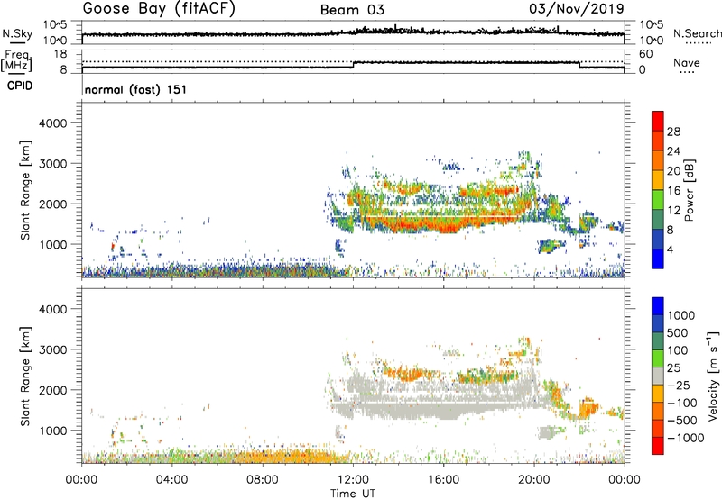The image size is (722, 499).
Task: Click the "Nave" legend label
Action: [687, 63]
